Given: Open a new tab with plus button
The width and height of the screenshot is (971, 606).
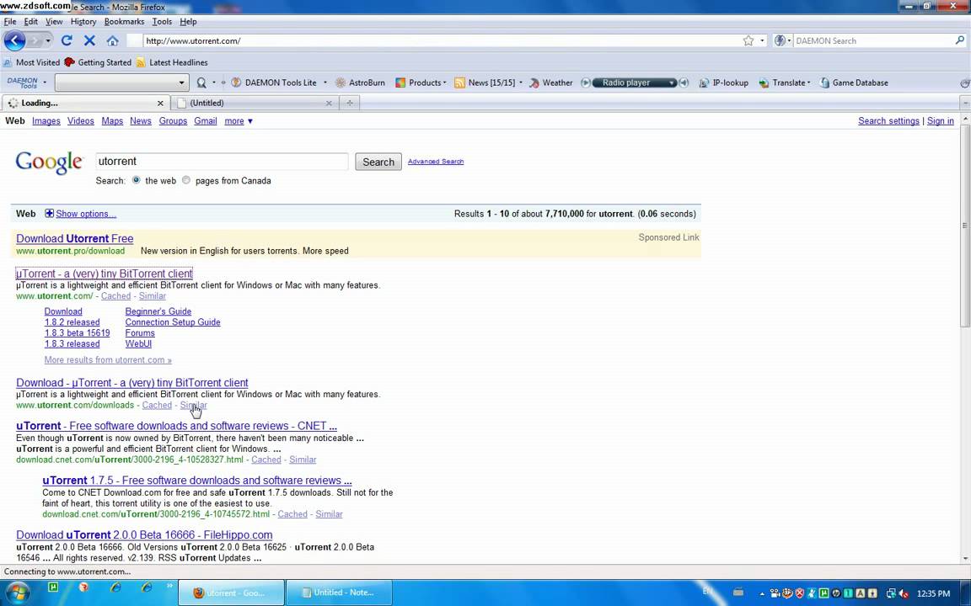Looking at the screenshot, I should point(349,104).
